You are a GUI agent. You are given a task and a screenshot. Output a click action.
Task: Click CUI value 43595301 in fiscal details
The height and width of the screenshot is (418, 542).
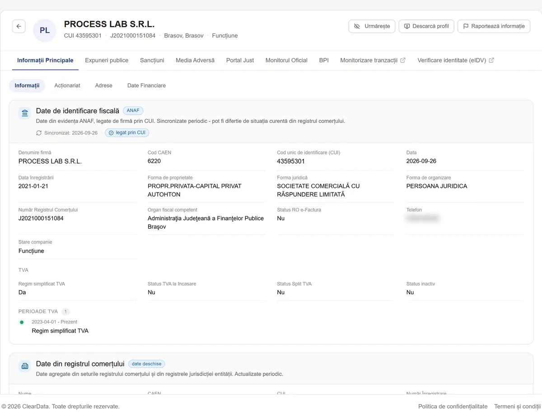pos(291,161)
